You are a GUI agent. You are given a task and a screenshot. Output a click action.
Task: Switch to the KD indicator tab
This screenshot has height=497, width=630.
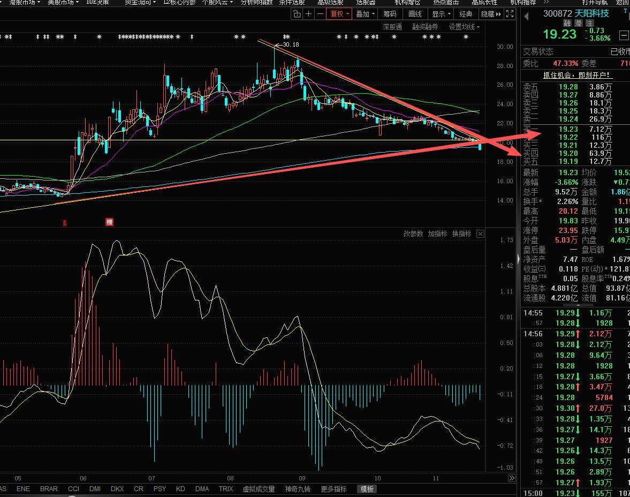click(x=180, y=489)
